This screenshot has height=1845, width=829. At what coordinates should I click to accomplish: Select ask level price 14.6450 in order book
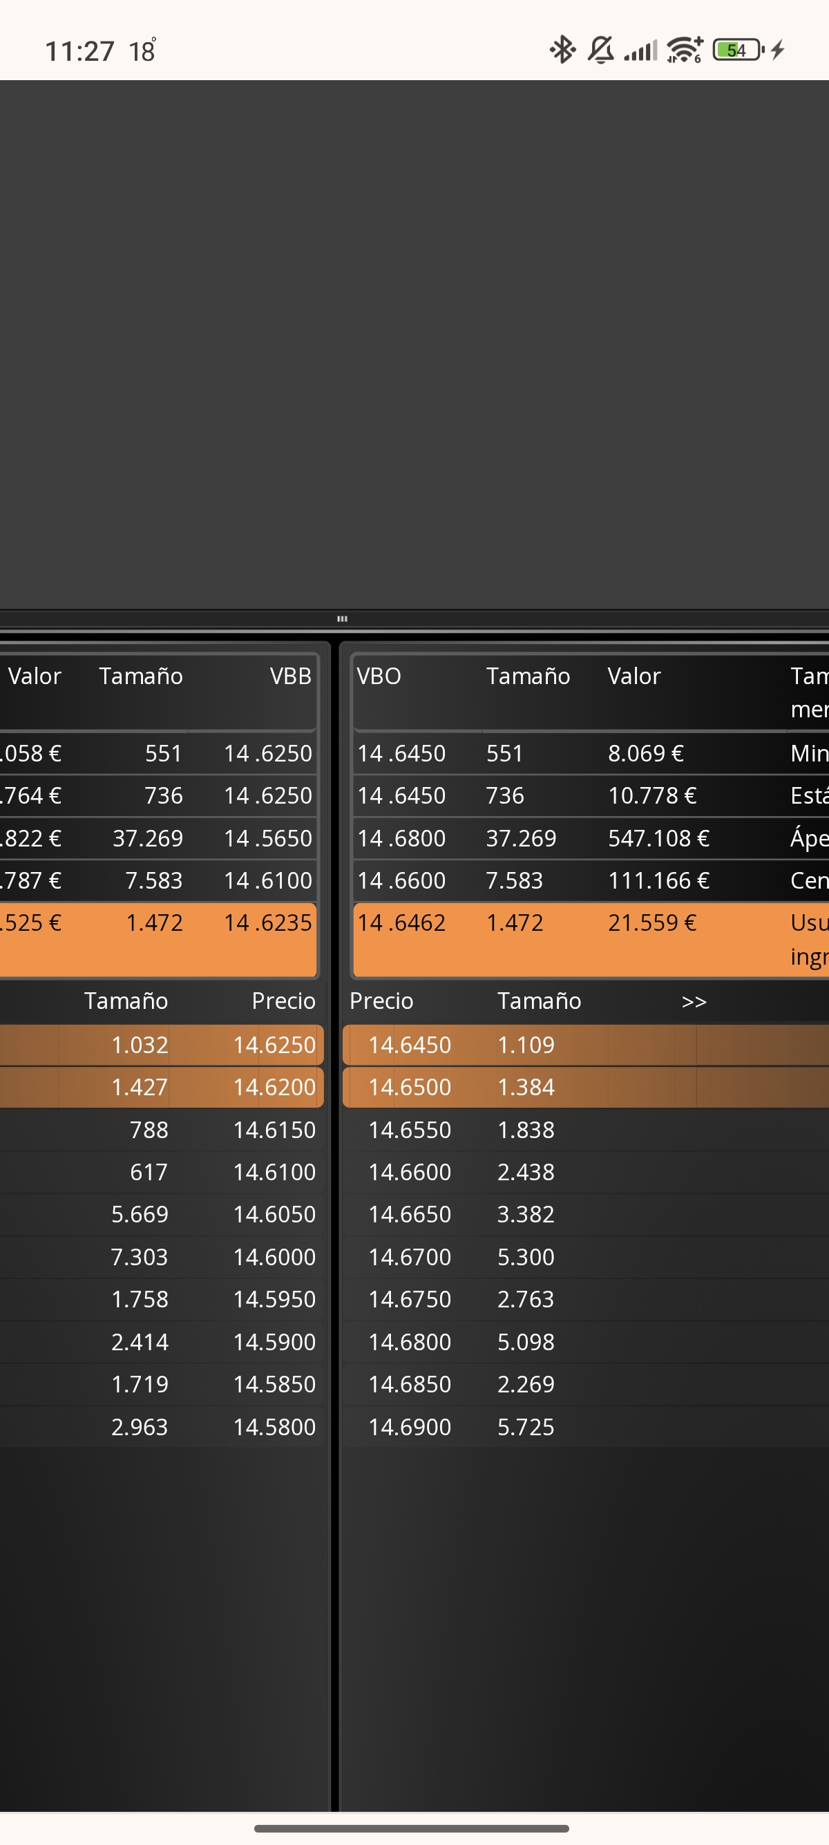pos(410,1045)
